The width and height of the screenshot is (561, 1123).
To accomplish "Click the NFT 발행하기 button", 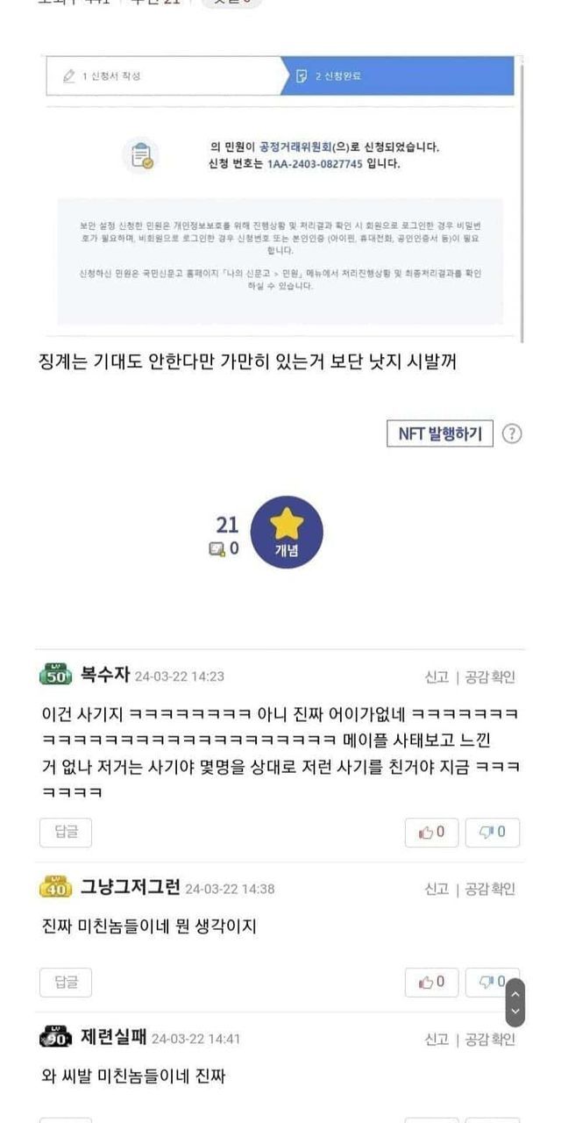I will (x=440, y=433).
